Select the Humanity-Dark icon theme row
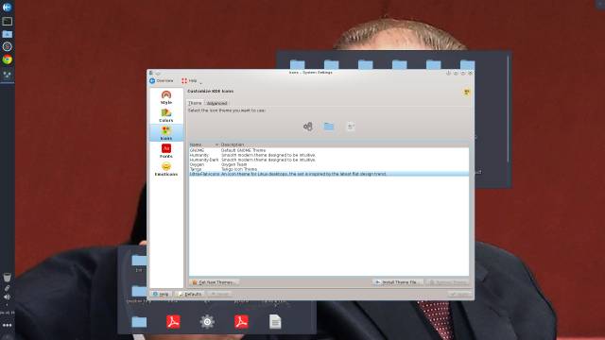Viewport: 605px width, 340px height. (x=329, y=160)
